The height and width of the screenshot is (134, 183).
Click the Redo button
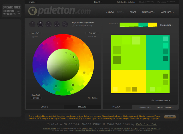(121, 12)
